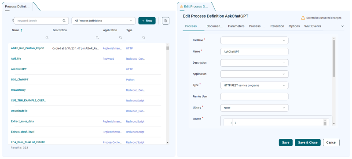Click the export document icon beside New
Screen dimensions: 352x159
pyautogui.click(x=165, y=21)
